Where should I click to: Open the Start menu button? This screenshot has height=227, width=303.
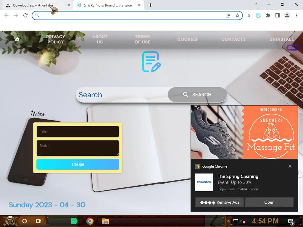pyautogui.click(x=10, y=221)
